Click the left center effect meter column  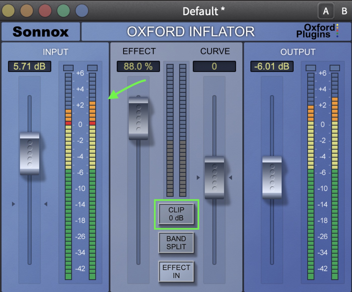(170, 130)
